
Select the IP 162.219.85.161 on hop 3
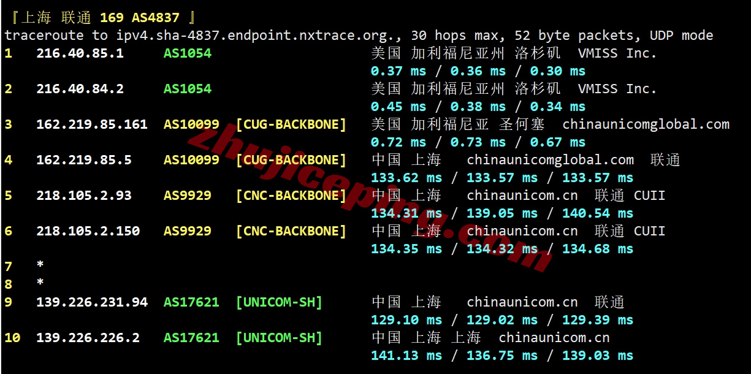[92, 124]
